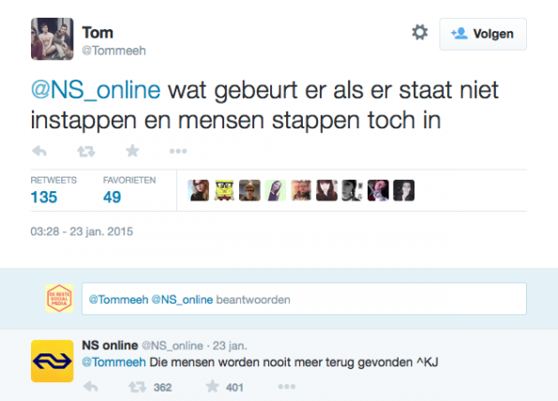This screenshot has height=401, width=558.
Task: View the 135 retweets list
Action: coord(44,197)
